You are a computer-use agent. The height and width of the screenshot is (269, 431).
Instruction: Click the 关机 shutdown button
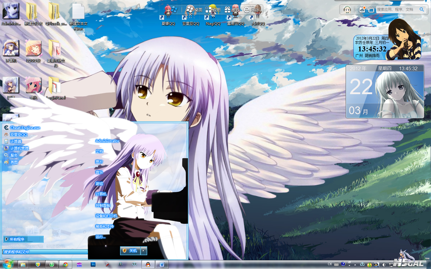pyautogui.click(x=130, y=251)
